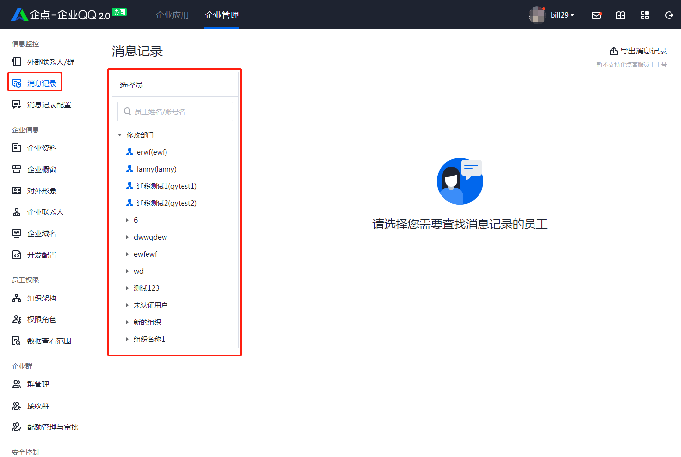Click the search magnifier in employee field
The height and width of the screenshot is (457, 681).
[x=128, y=111]
